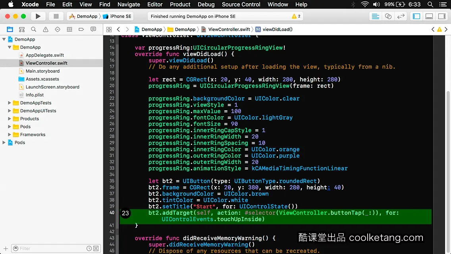
Task: Open the Notification Center list icon
Action: pyautogui.click(x=443, y=4)
